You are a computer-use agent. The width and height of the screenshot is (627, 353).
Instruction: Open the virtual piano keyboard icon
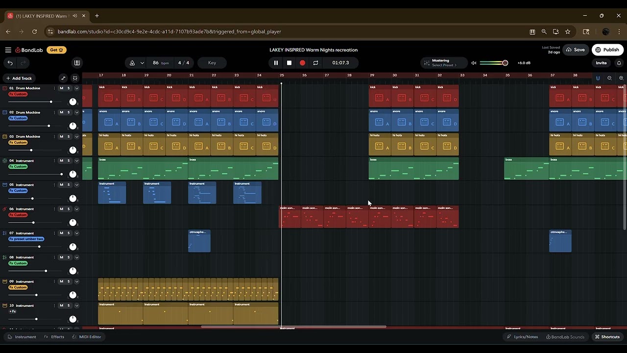[x=77, y=63]
